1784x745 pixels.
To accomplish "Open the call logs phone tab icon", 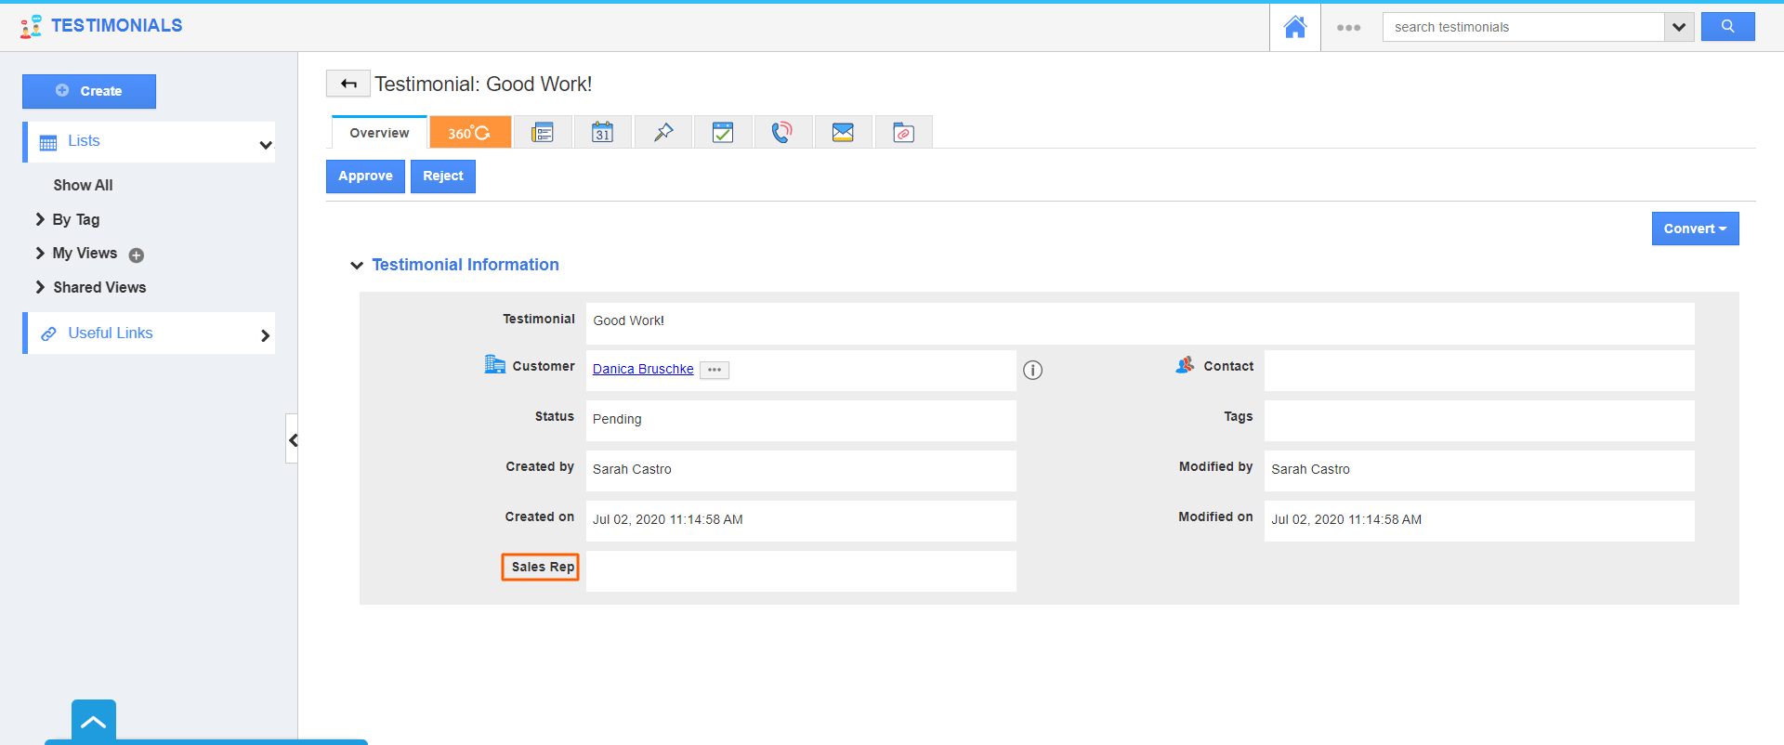I will pyautogui.click(x=782, y=133).
